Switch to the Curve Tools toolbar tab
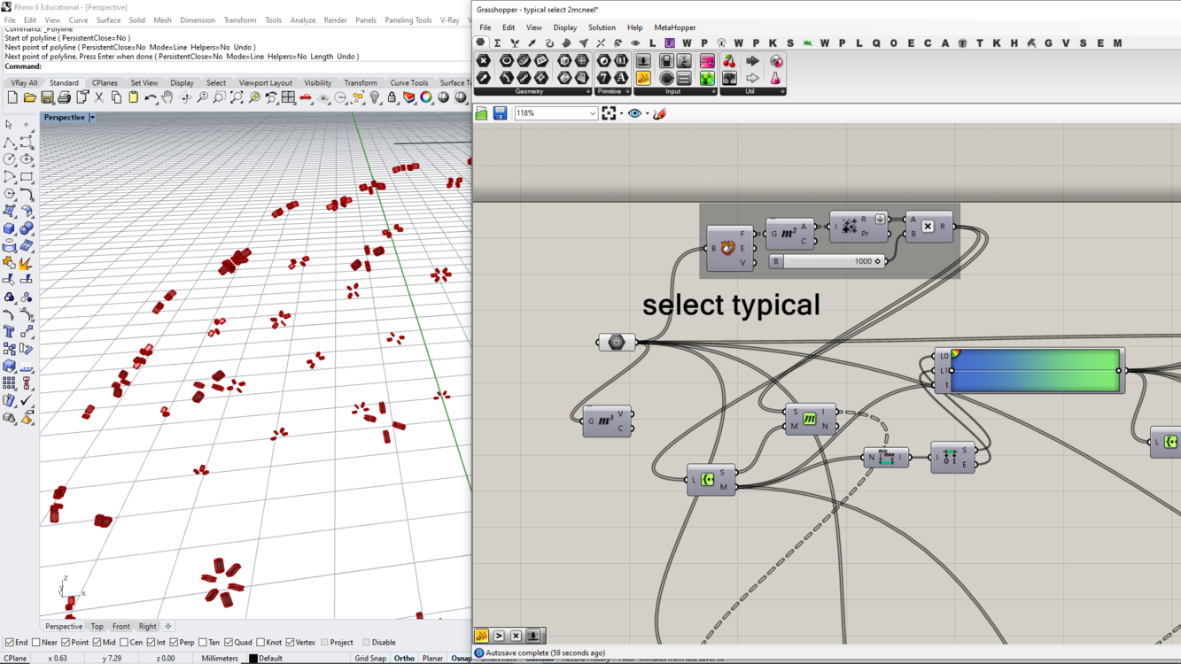This screenshot has width=1181, height=664. (408, 83)
